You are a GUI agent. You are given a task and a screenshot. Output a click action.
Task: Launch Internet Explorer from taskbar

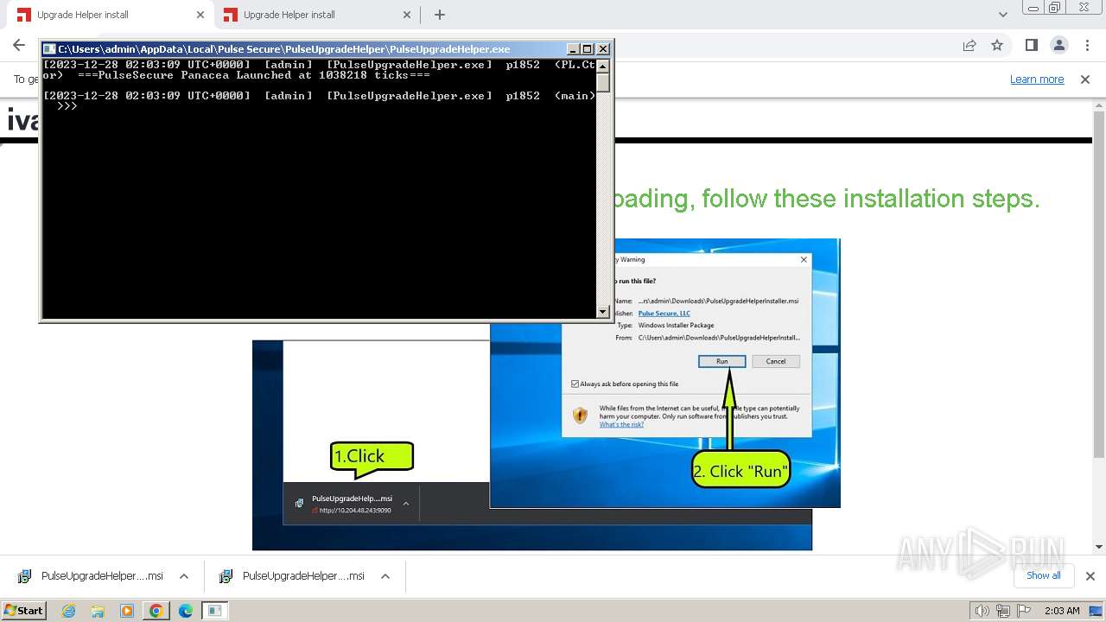point(69,611)
